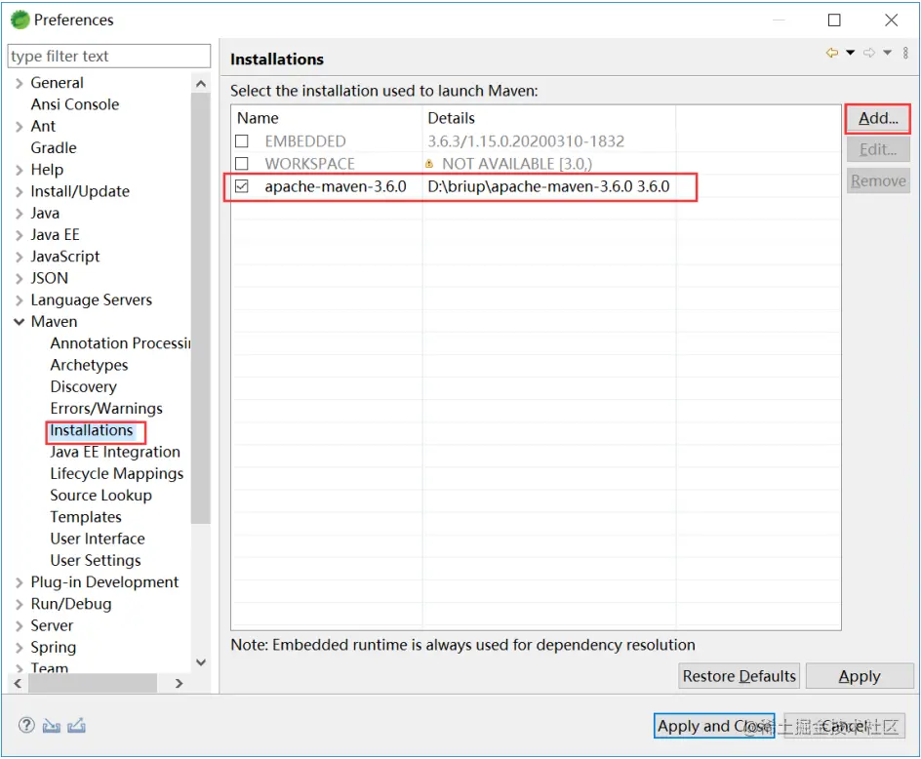The height and width of the screenshot is (759, 921).
Task: Open User Settings under Maven
Action: pyautogui.click(x=96, y=561)
